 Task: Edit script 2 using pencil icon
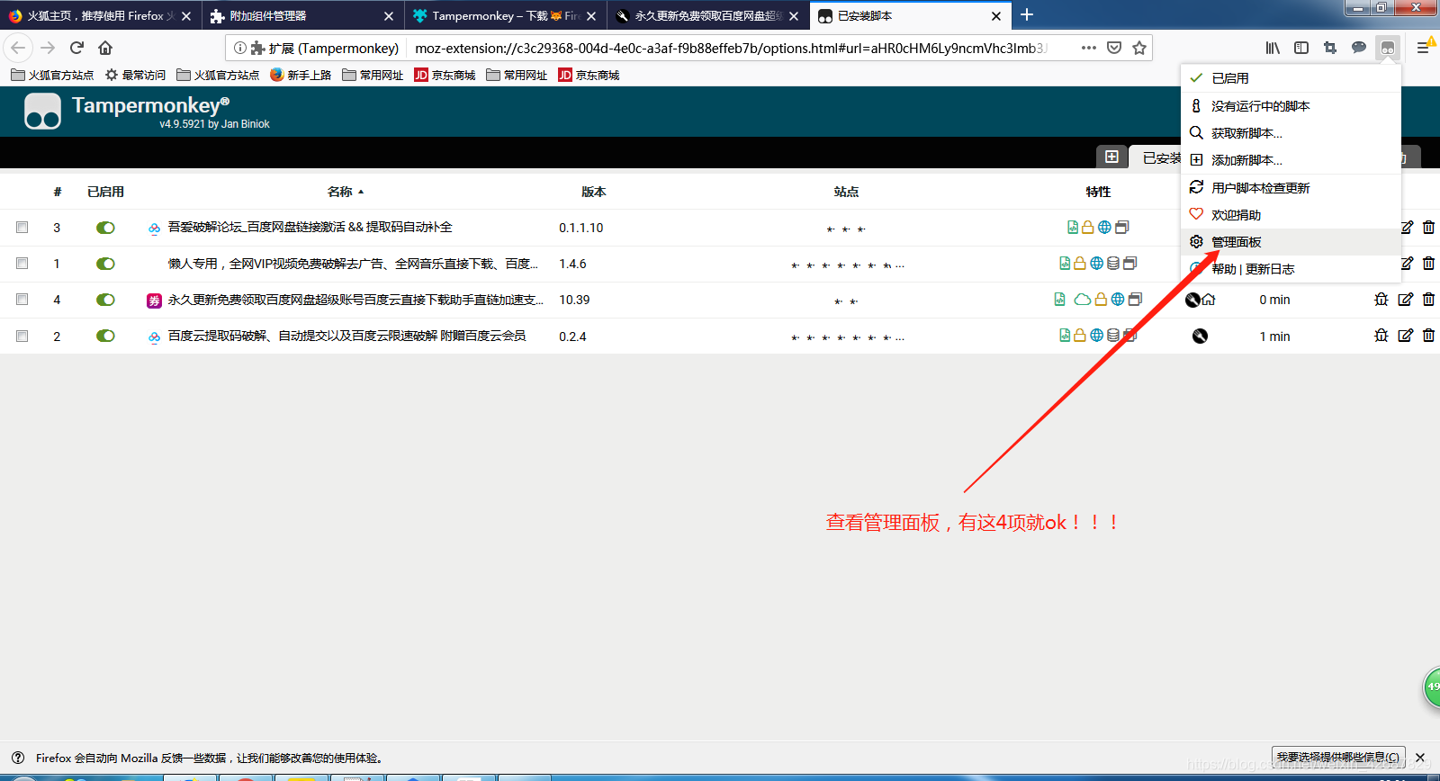point(1406,336)
